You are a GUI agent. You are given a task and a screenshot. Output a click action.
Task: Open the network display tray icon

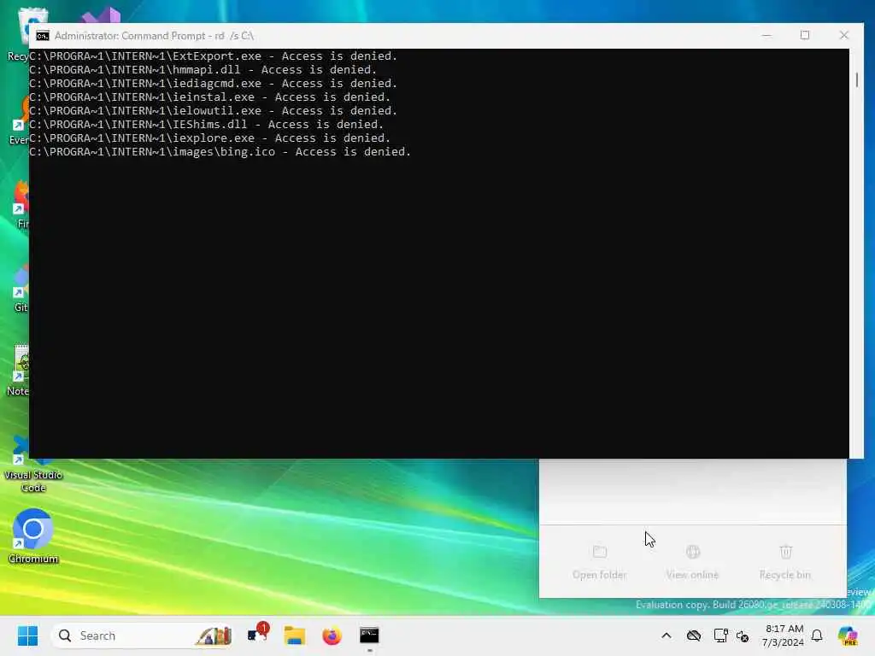[720, 635]
